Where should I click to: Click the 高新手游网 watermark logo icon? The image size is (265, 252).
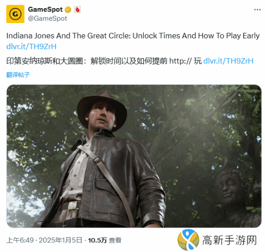tap(188, 240)
